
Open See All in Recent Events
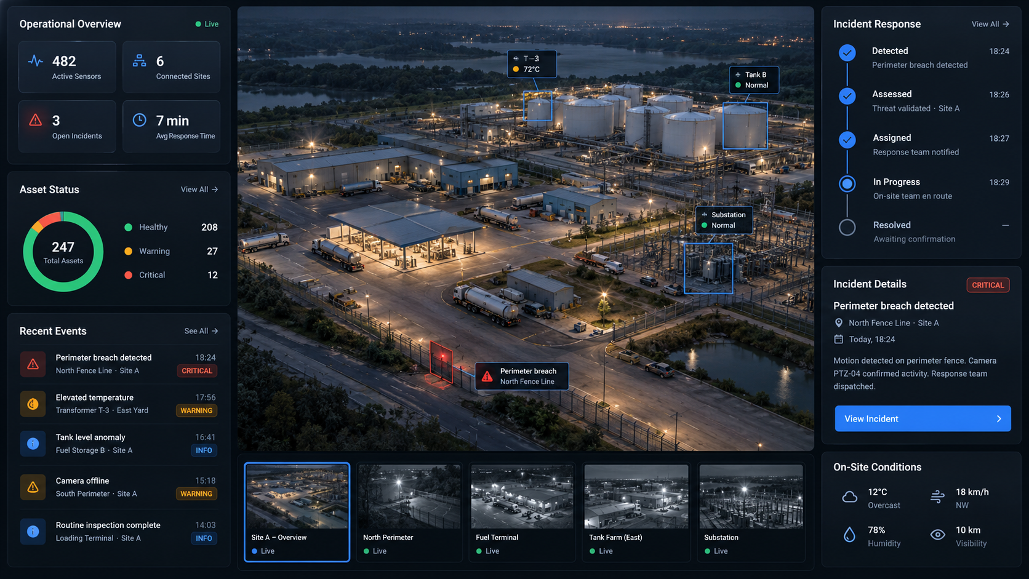(x=201, y=331)
